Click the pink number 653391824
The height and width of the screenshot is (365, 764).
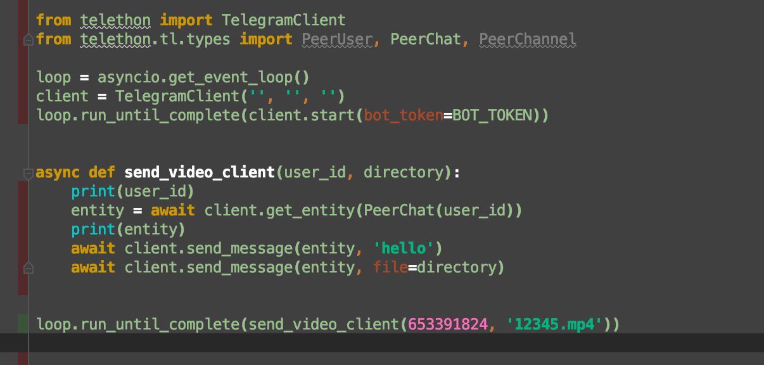[x=447, y=324]
